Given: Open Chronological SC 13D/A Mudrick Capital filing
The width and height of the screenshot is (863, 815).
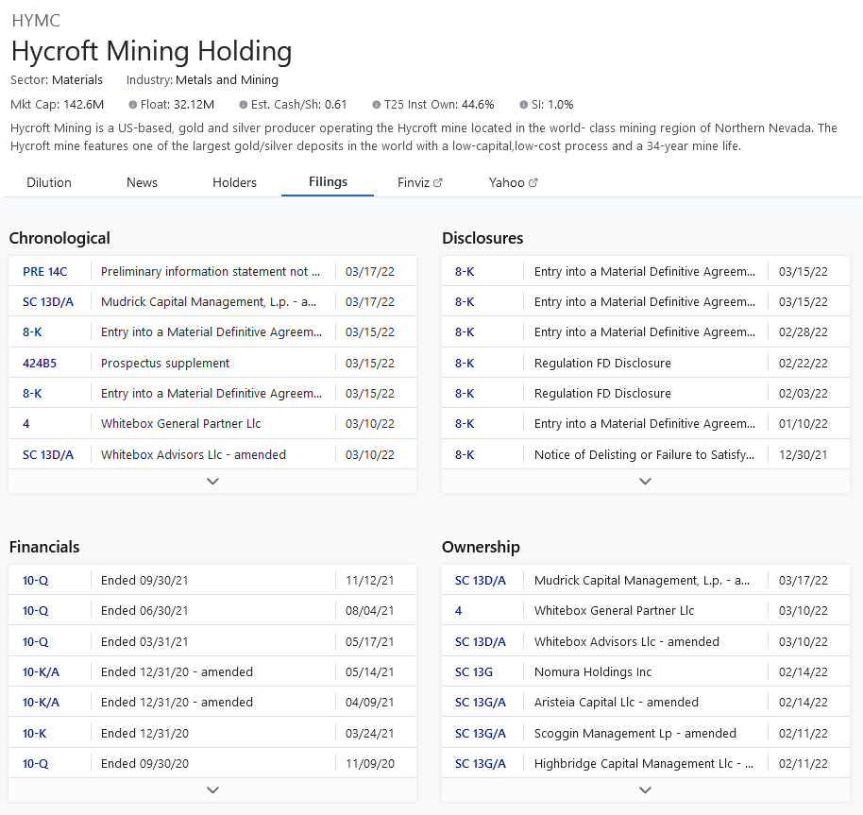Looking at the screenshot, I should pyautogui.click(x=48, y=302).
